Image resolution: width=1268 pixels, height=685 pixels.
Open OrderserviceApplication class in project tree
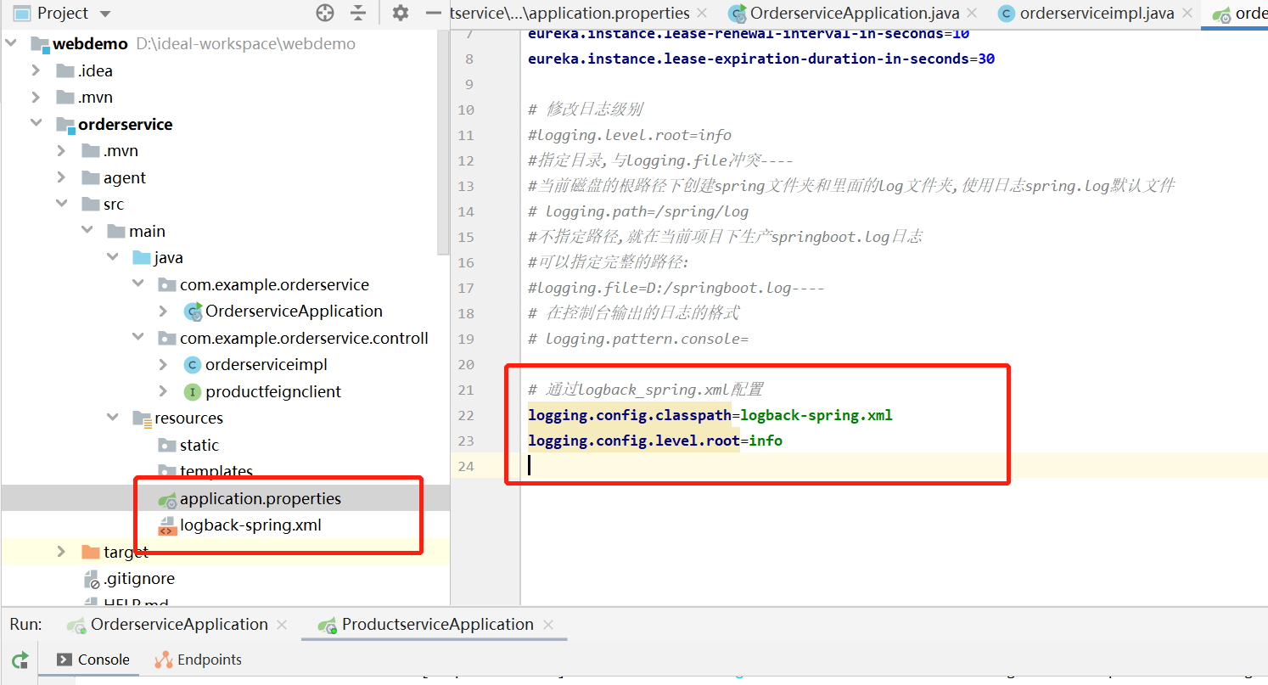coord(293,312)
